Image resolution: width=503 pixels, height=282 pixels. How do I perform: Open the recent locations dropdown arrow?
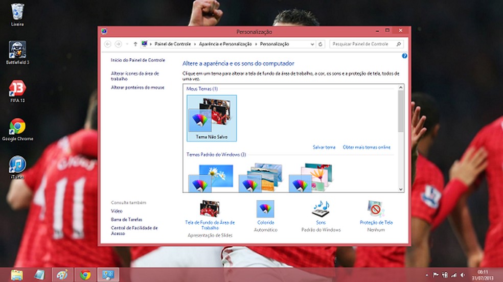(127, 44)
